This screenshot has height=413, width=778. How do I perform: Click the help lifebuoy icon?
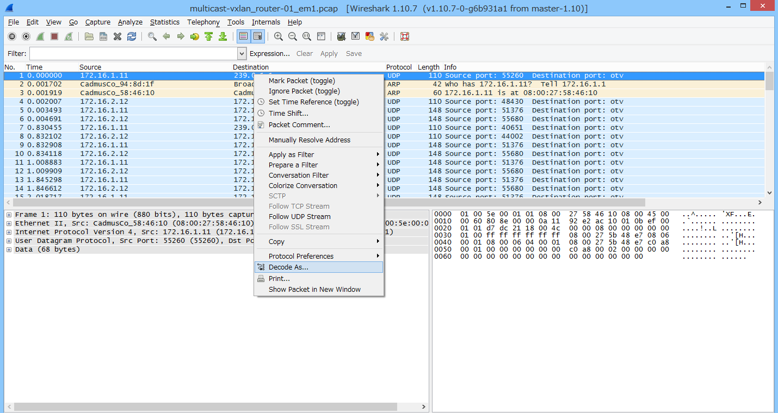point(404,36)
